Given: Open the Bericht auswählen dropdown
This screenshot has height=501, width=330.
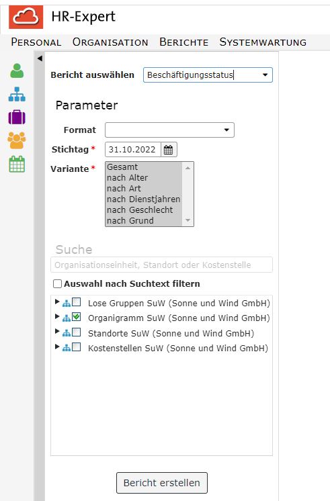Looking at the screenshot, I should (x=208, y=75).
